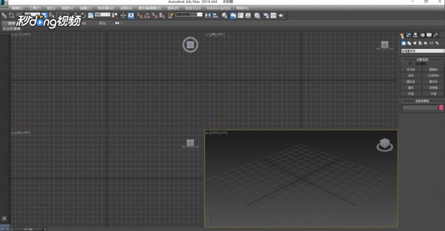Select the Geometry category icon

click(x=404, y=43)
